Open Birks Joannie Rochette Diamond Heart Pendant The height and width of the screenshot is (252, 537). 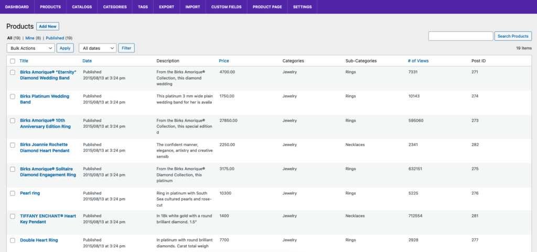45,147
